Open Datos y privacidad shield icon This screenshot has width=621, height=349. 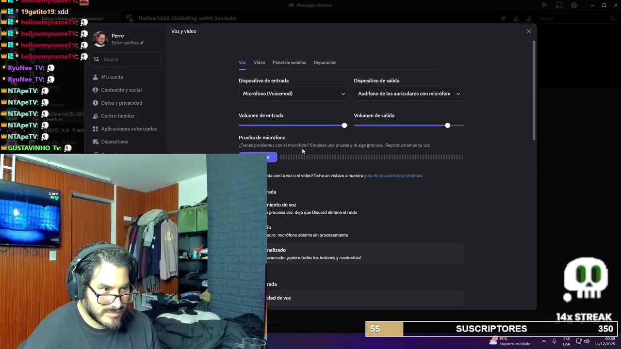click(x=95, y=103)
